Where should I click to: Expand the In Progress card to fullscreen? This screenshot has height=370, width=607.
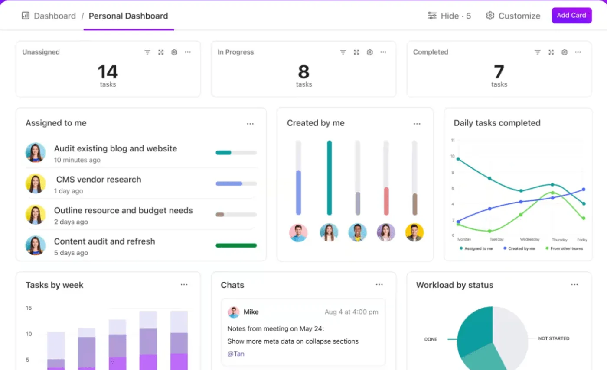click(x=356, y=52)
